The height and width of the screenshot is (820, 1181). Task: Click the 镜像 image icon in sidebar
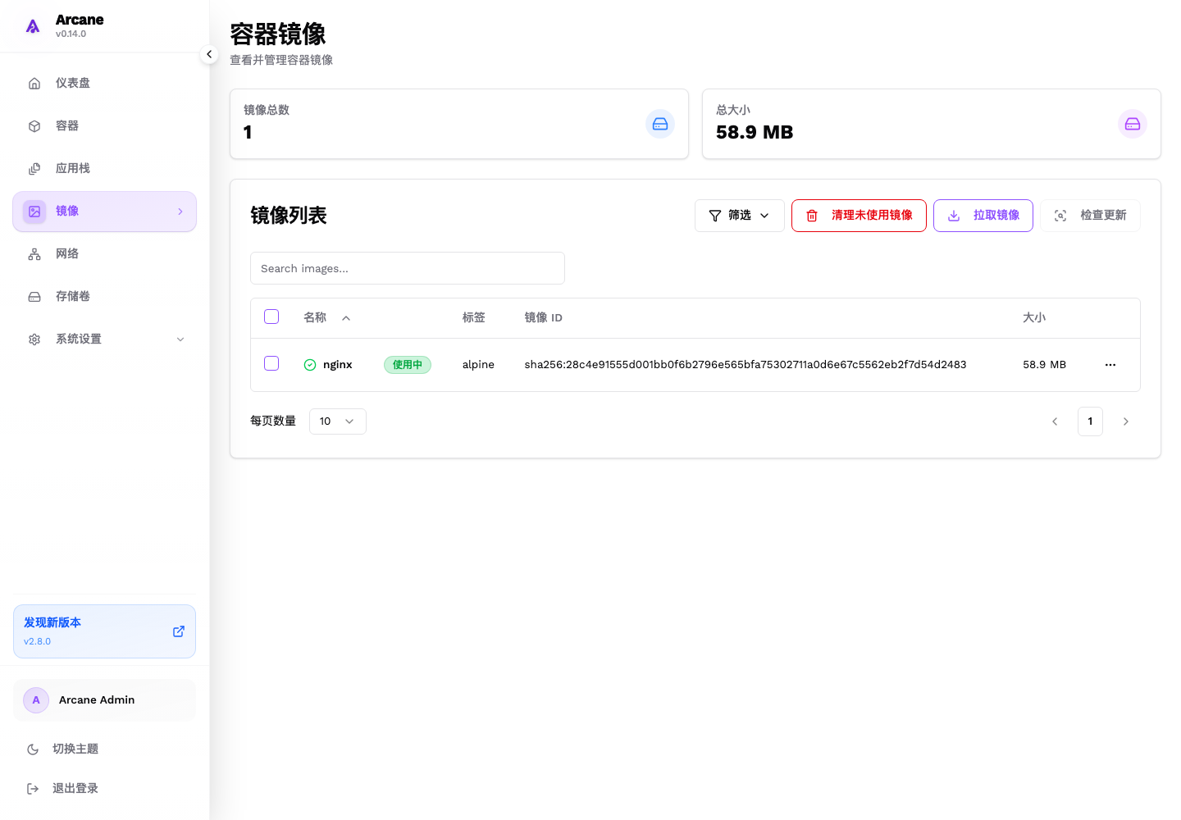(x=34, y=212)
